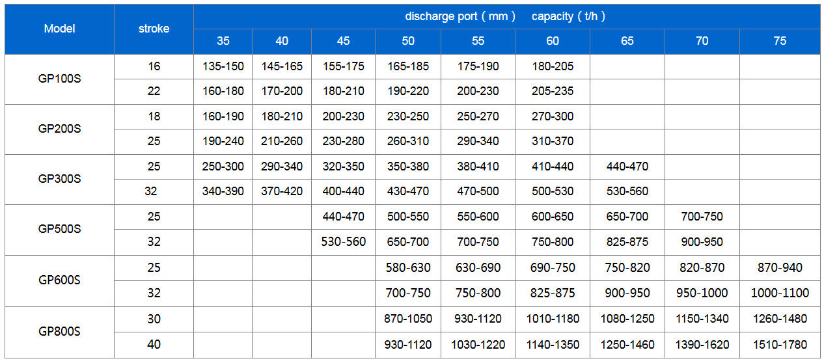
Task: Select the stroke value 16 cell
Action: [154, 66]
